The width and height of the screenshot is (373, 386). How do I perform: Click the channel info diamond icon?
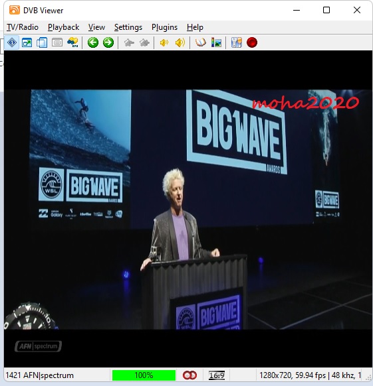(x=11, y=42)
